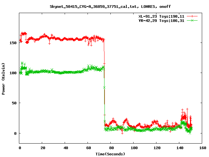Viewport: 209px width, 157px height.
Task: Click the y-axis tick label 150
Action: pos(13,43)
